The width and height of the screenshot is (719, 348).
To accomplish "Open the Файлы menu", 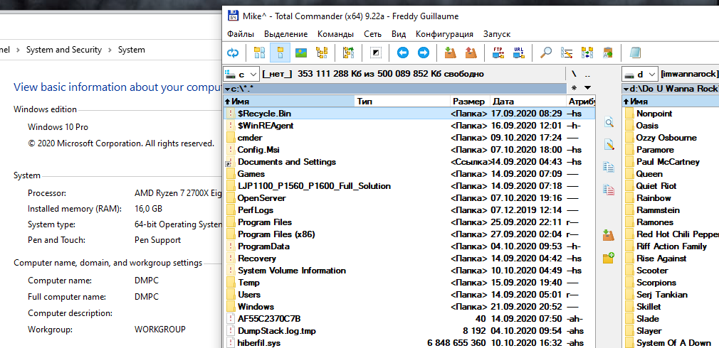I will [241, 34].
